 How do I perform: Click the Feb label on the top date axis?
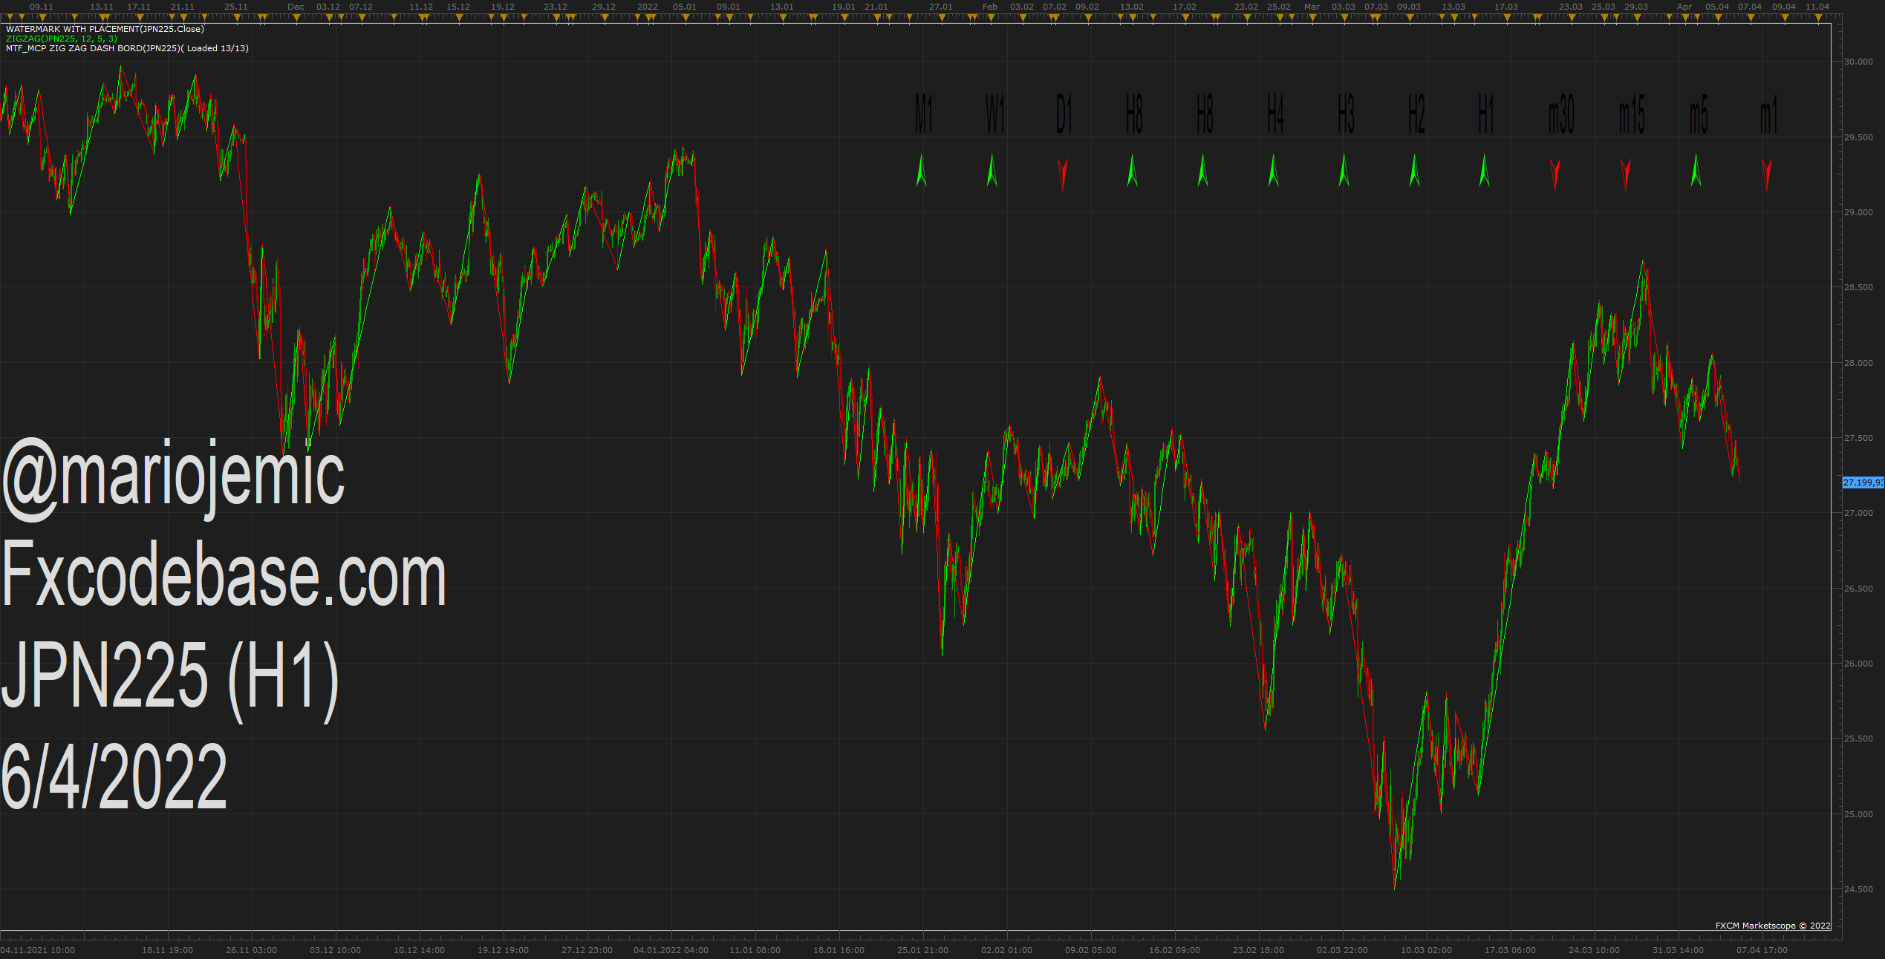click(990, 7)
